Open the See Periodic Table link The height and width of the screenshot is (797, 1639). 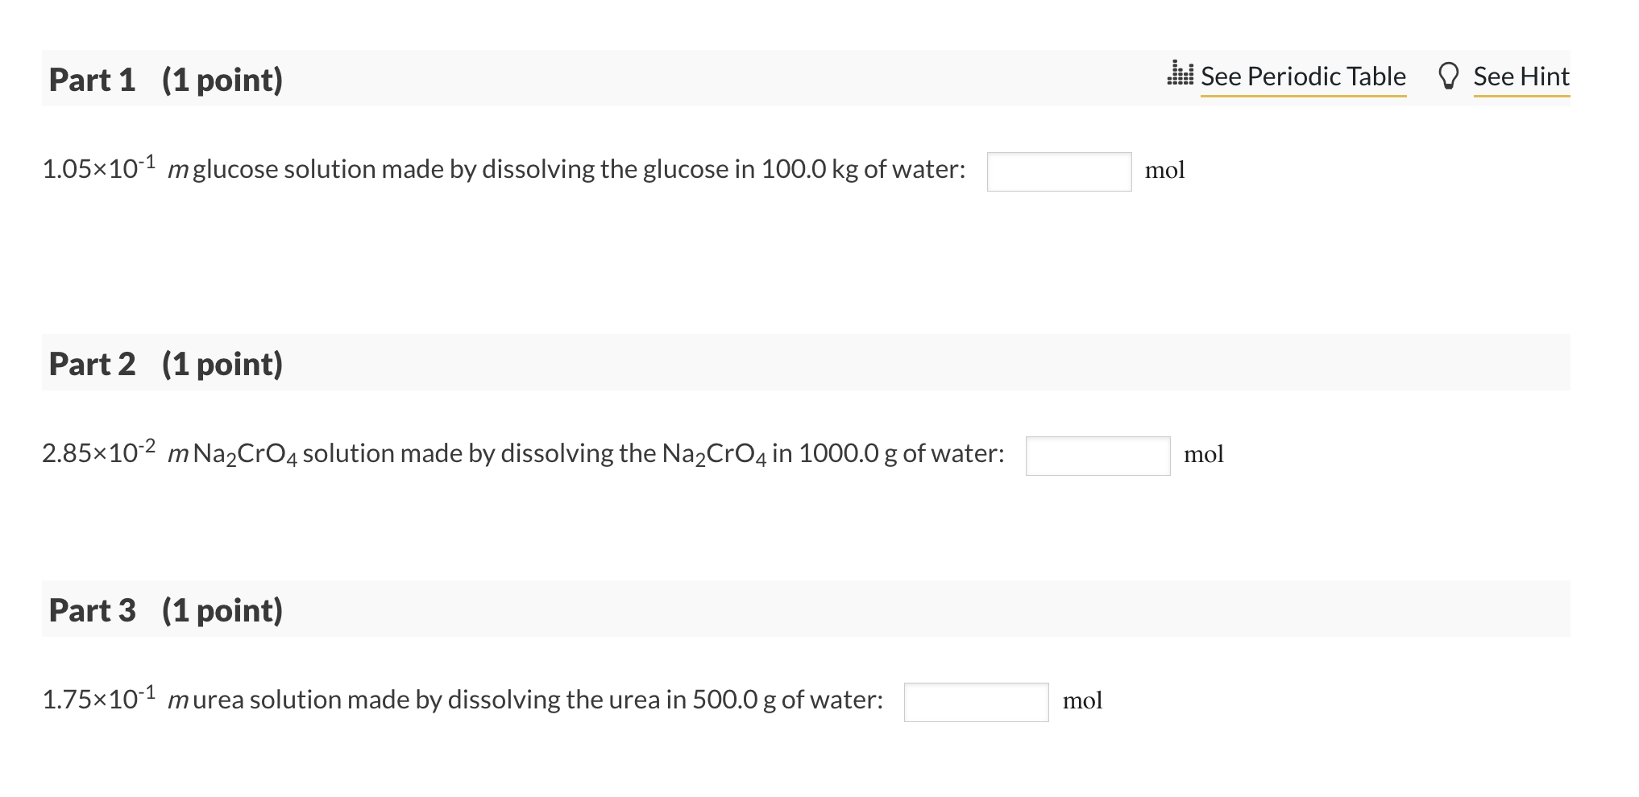tap(1302, 76)
